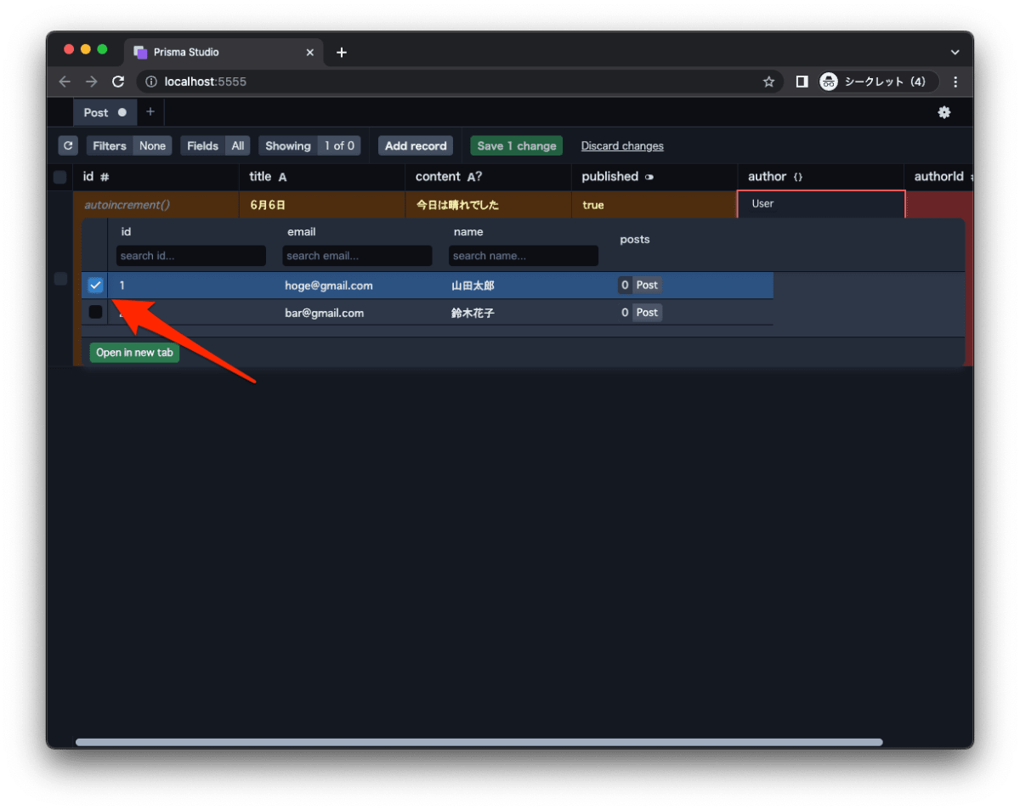Image resolution: width=1020 pixels, height=810 pixels.
Task: Click the refresh icon in Prisma toolbar
Action: [68, 145]
